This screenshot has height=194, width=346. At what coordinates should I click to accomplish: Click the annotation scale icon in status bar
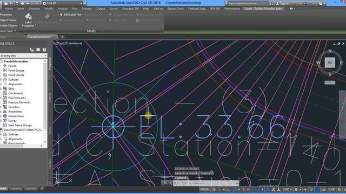click(x=279, y=189)
